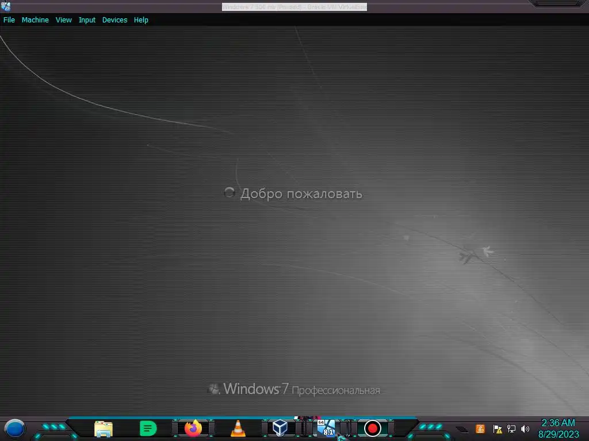Open the View menu
The image size is (589, 441).
pos(63,20)
